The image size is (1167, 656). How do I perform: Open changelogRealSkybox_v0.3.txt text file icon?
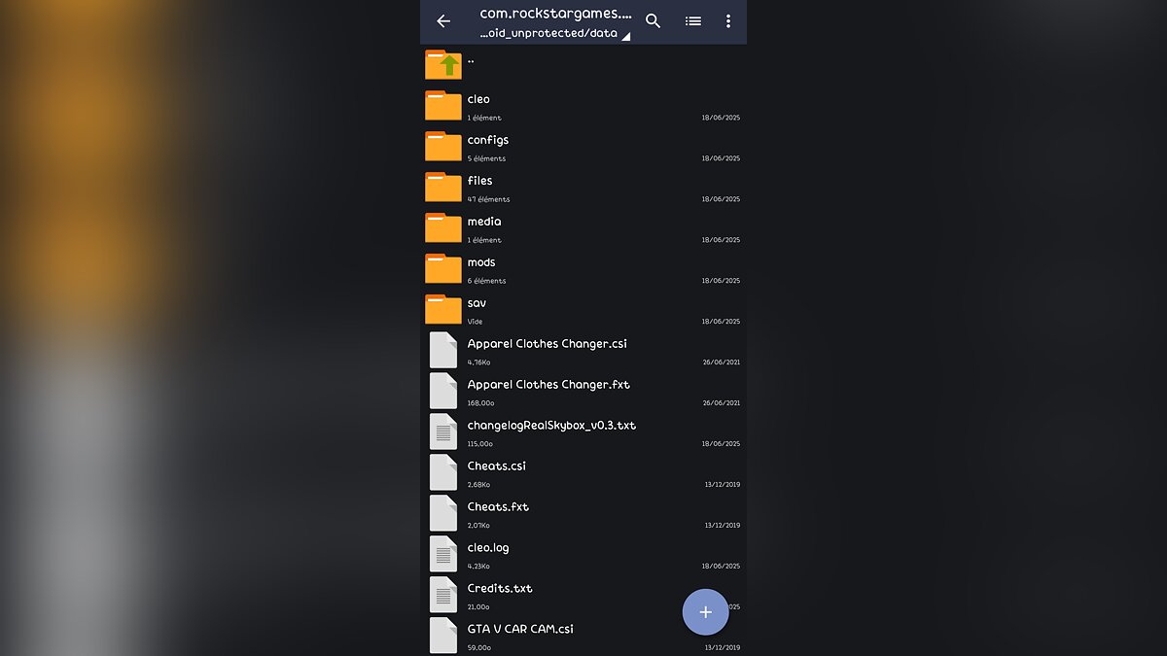[443, 432]
